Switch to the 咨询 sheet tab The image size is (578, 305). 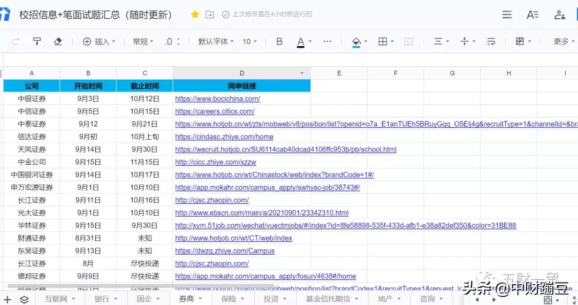coord(431,299)
